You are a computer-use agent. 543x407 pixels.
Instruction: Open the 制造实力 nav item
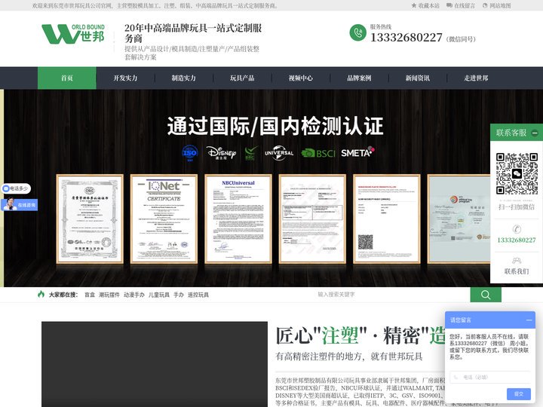point(184,78)
